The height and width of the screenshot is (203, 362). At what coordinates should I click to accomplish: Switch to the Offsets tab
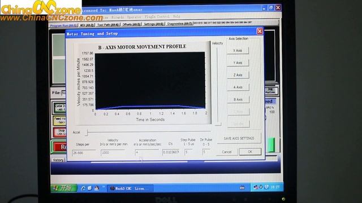point(131,24)
